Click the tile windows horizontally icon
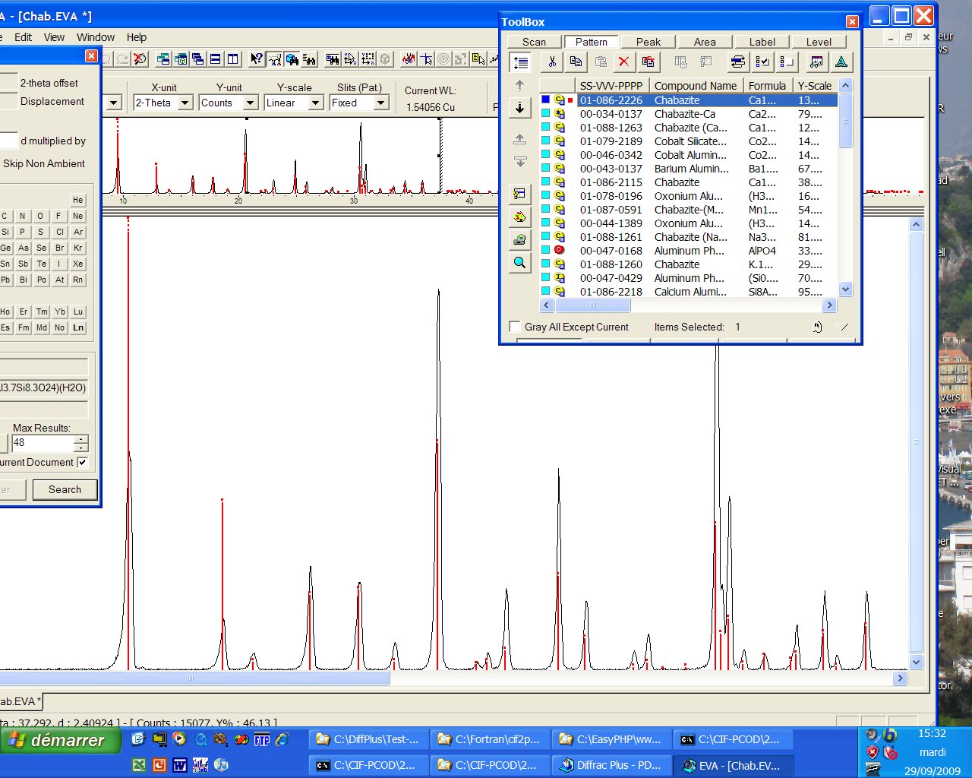Image resolution: width=972 pixels, height=778 pixels. pos(216,59)
